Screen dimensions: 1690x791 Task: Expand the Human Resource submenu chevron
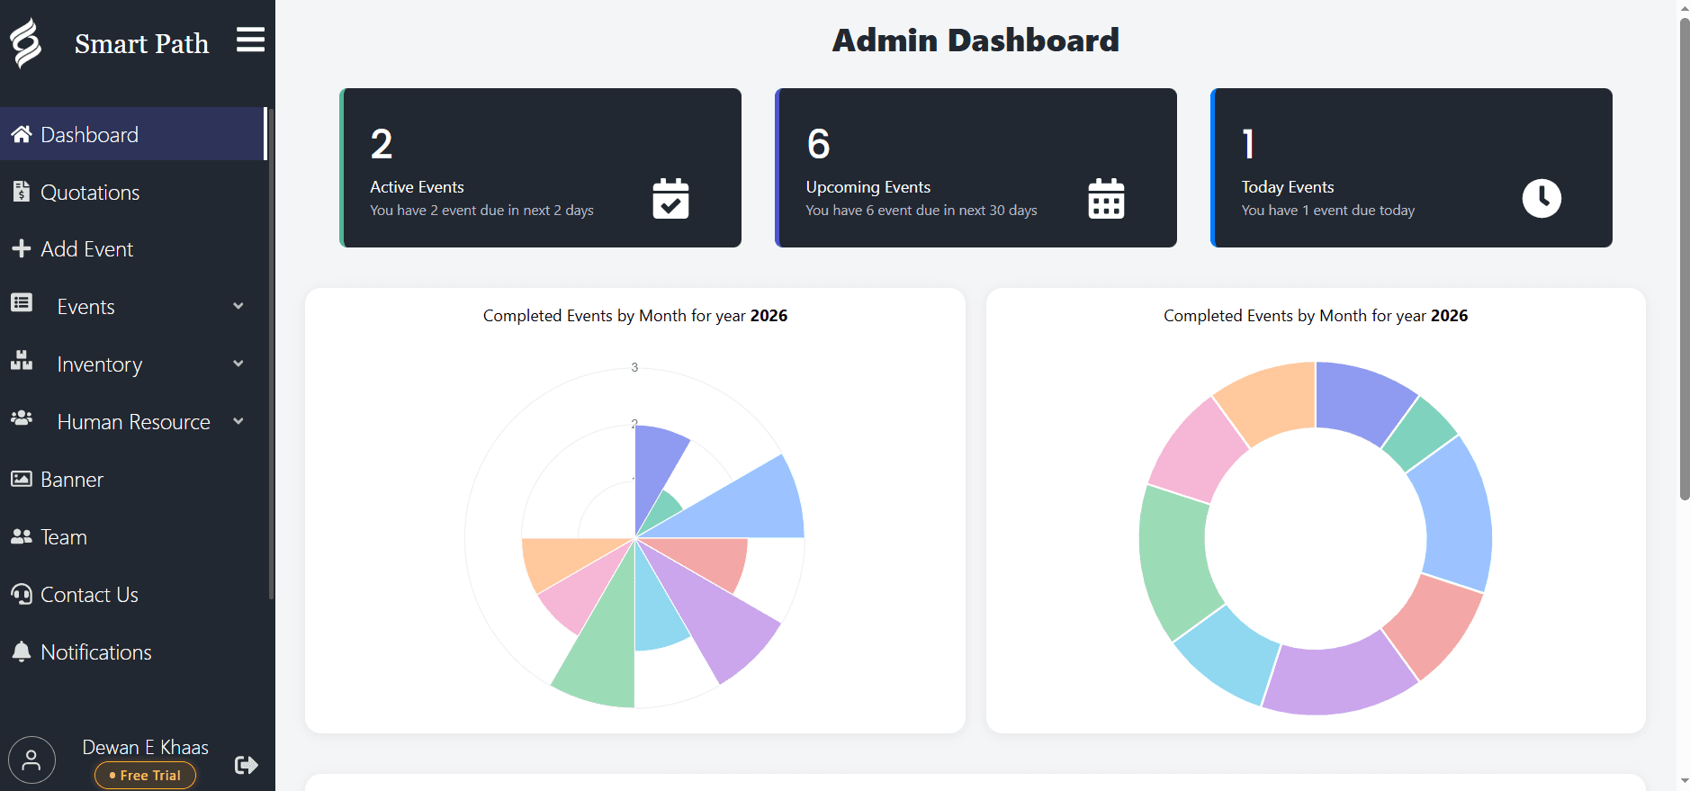click(x=238, y=421)
